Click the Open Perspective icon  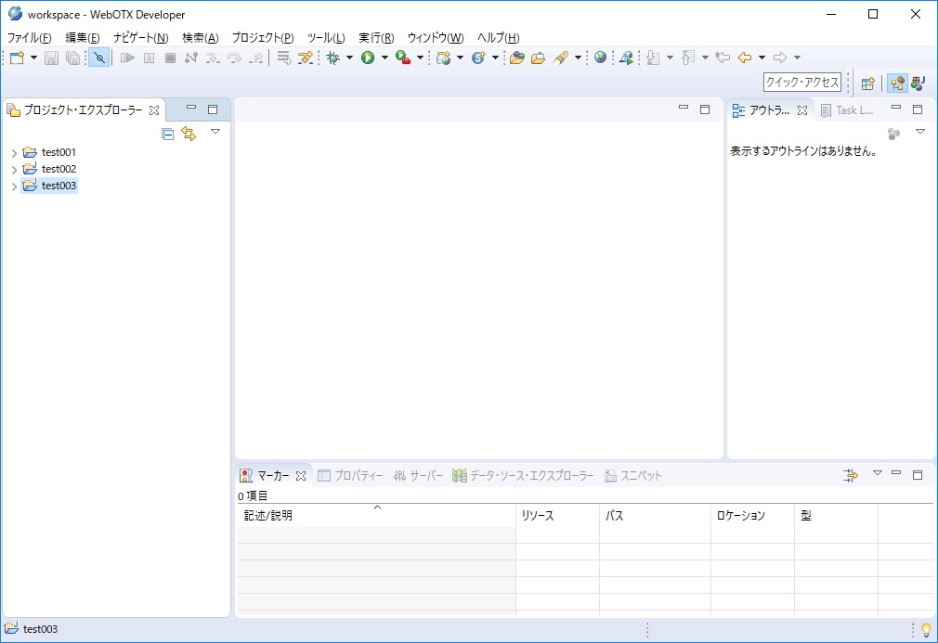click(867, 83)
